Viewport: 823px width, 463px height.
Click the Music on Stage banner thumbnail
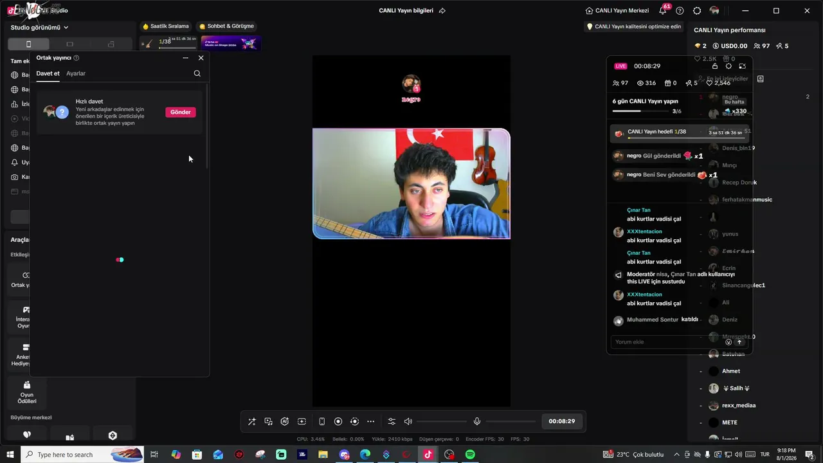(x=230, y=43)
